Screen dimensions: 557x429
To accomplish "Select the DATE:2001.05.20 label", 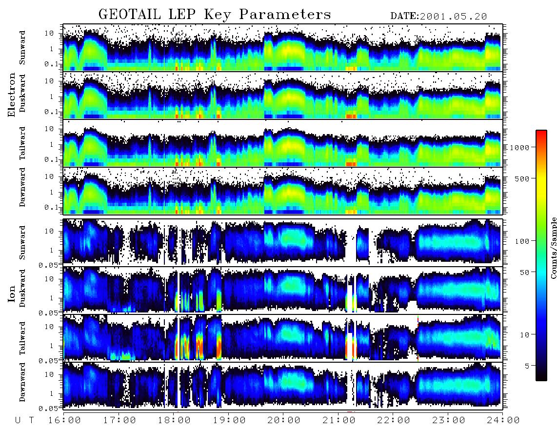I will click(x=438, y=17).
